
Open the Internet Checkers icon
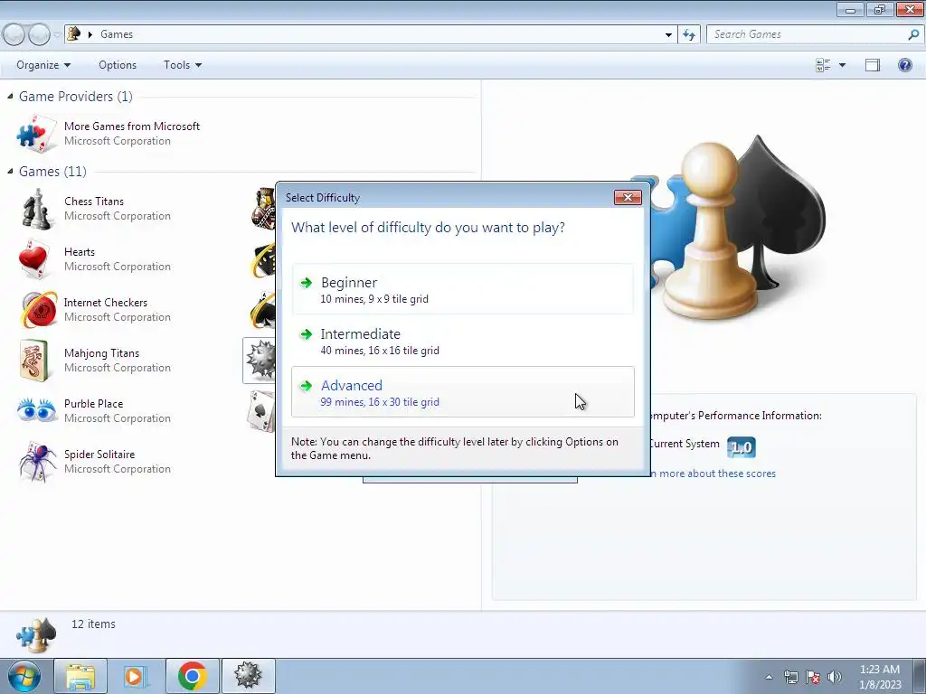38,310
